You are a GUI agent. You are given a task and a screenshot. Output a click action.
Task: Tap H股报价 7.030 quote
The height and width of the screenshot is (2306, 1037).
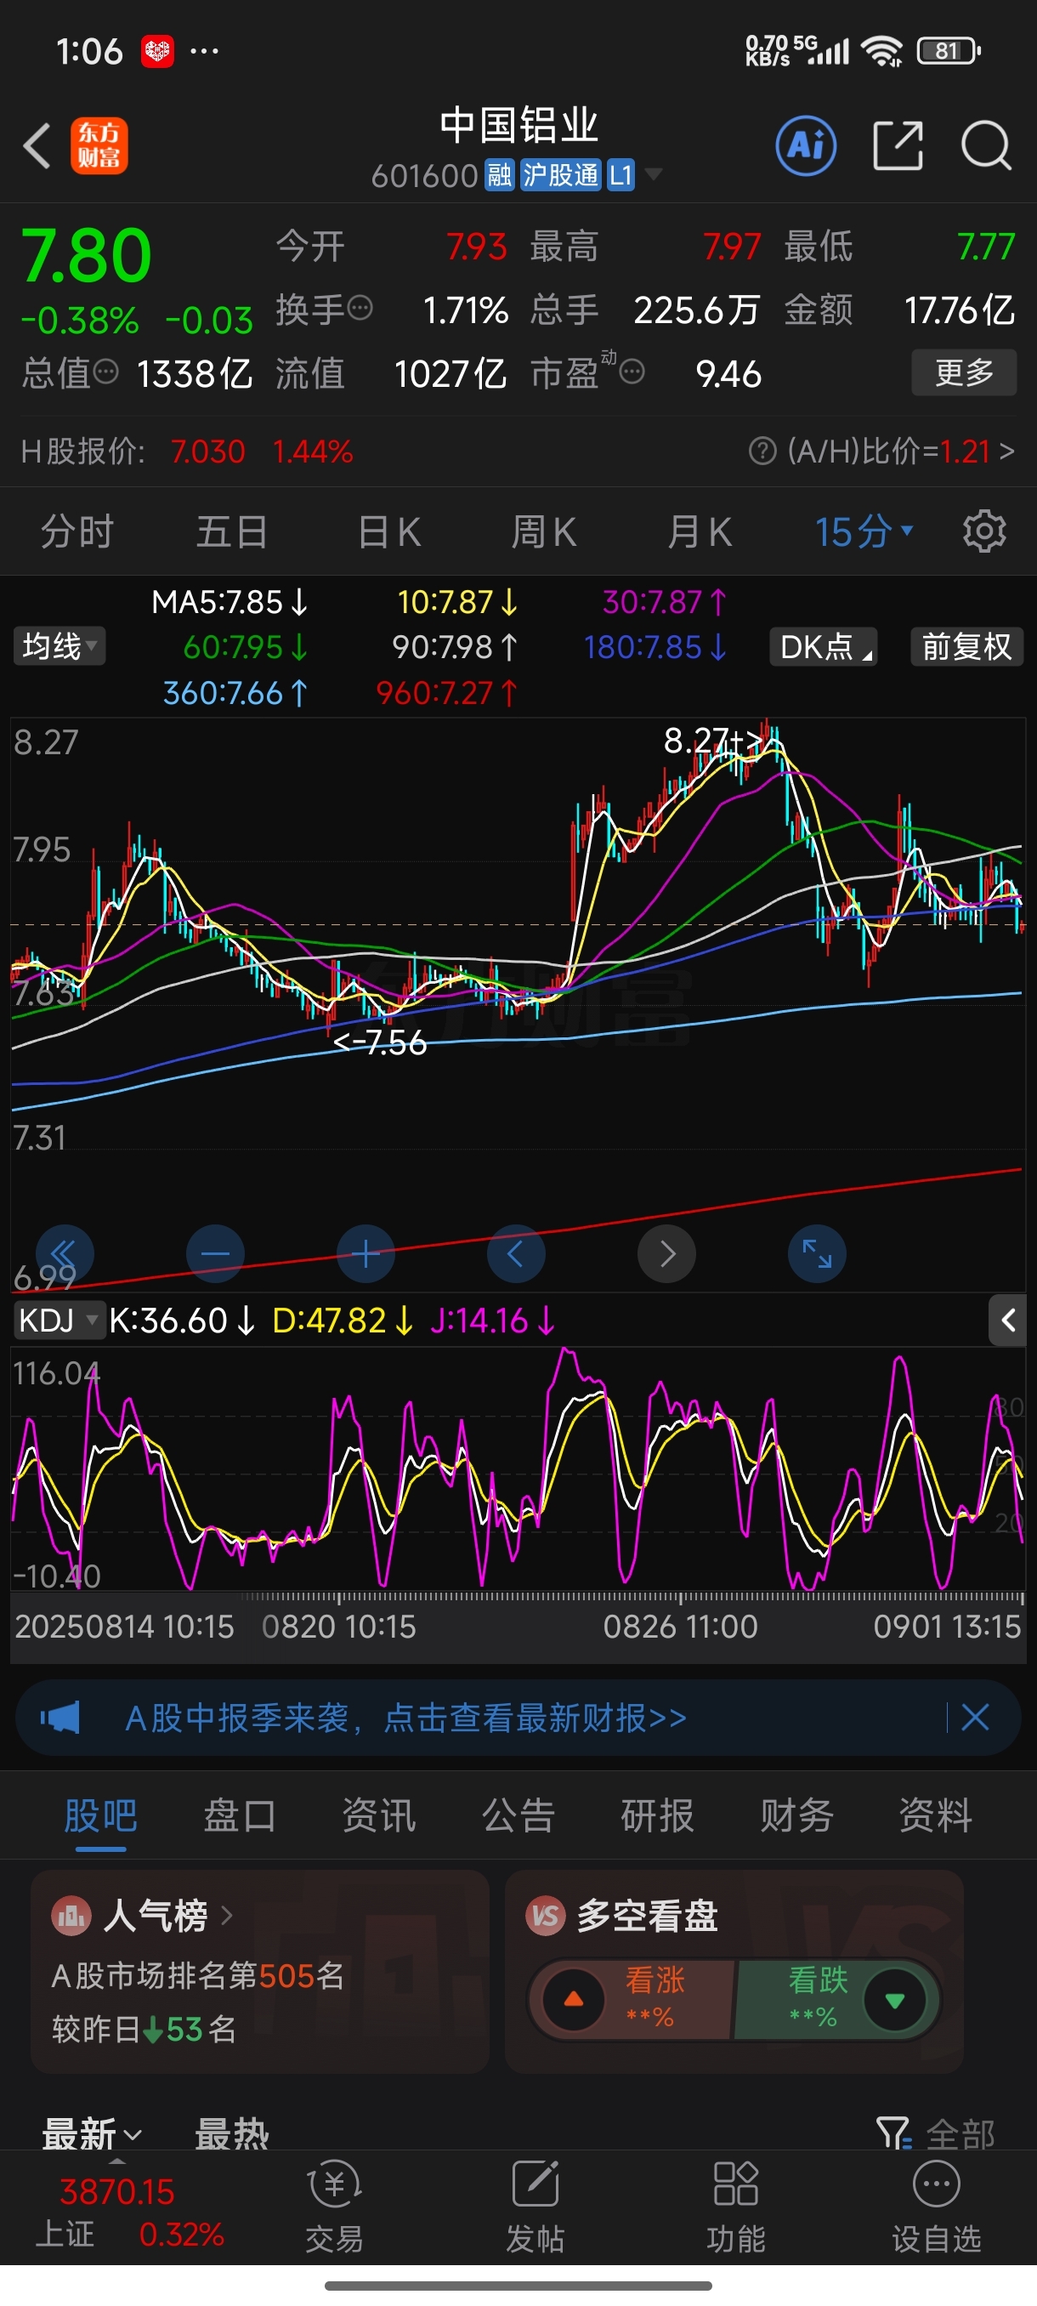(x=207, y=452)
